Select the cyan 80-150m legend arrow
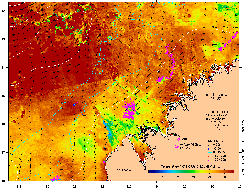The image size is (245, 189). point(209,153)
